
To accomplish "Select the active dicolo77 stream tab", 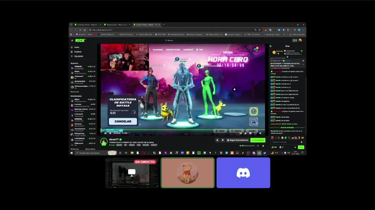I will coord(146,25).
